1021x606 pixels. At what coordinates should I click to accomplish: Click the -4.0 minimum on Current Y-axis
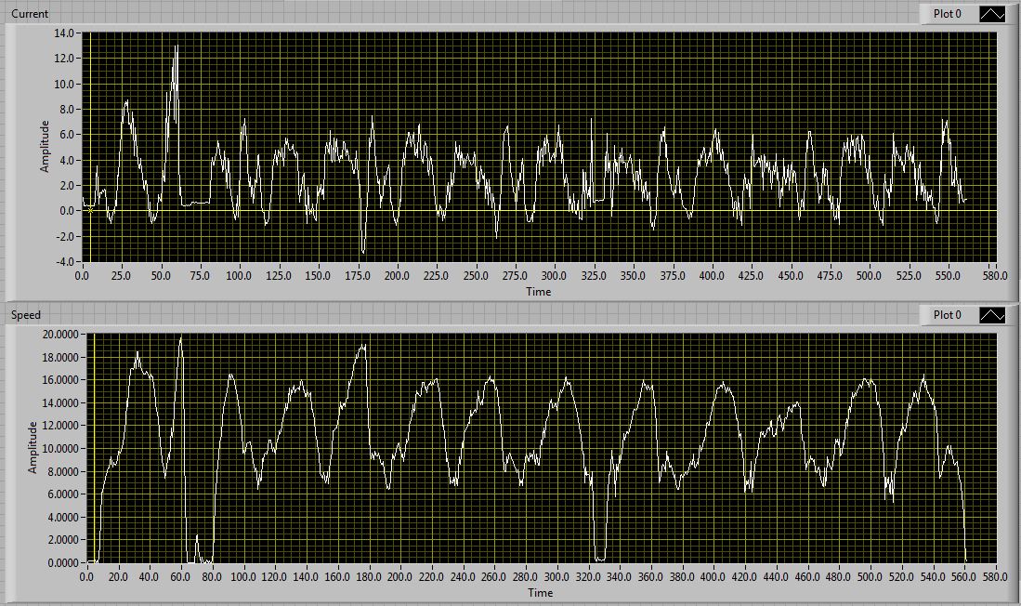click(66, 261)
